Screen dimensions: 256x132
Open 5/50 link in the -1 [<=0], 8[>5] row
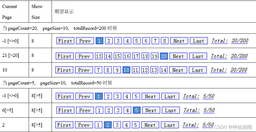click(x=209, y=96)
